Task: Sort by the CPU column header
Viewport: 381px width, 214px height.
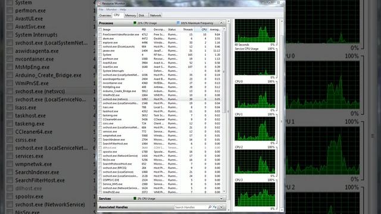Action: pyautogui.click(x=201, y=29)
